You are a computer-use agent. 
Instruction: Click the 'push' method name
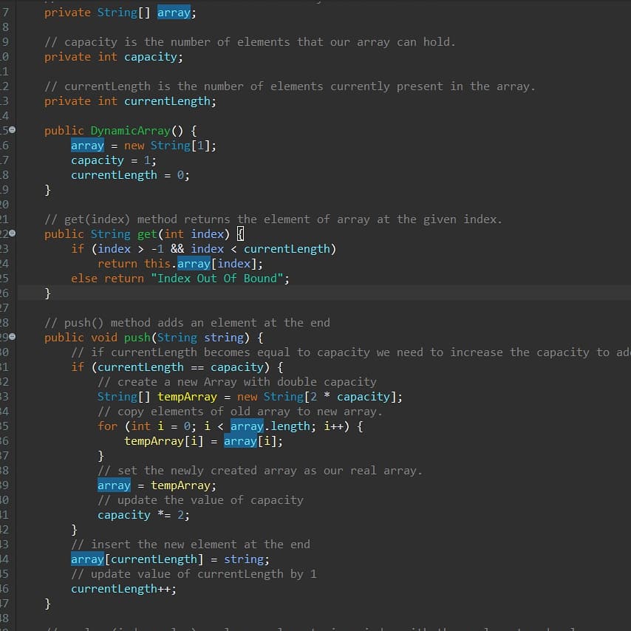137,338
